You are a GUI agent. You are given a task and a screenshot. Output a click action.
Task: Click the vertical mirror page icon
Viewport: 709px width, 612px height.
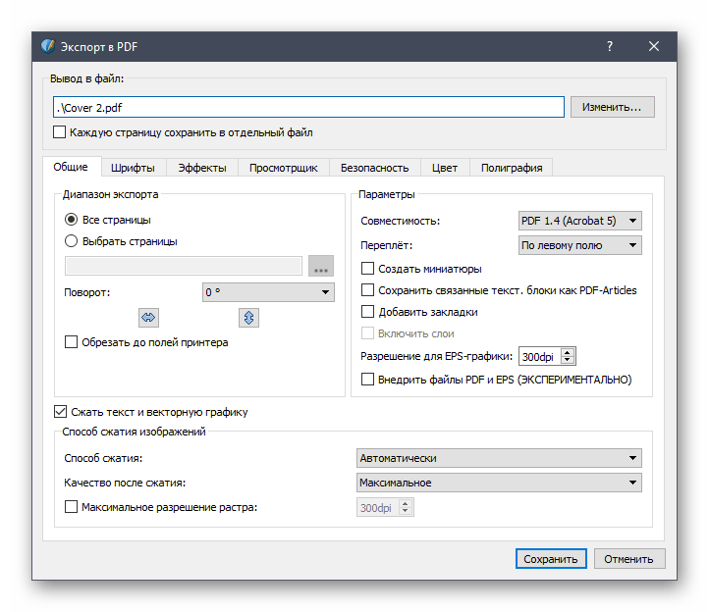coord(248,317)
